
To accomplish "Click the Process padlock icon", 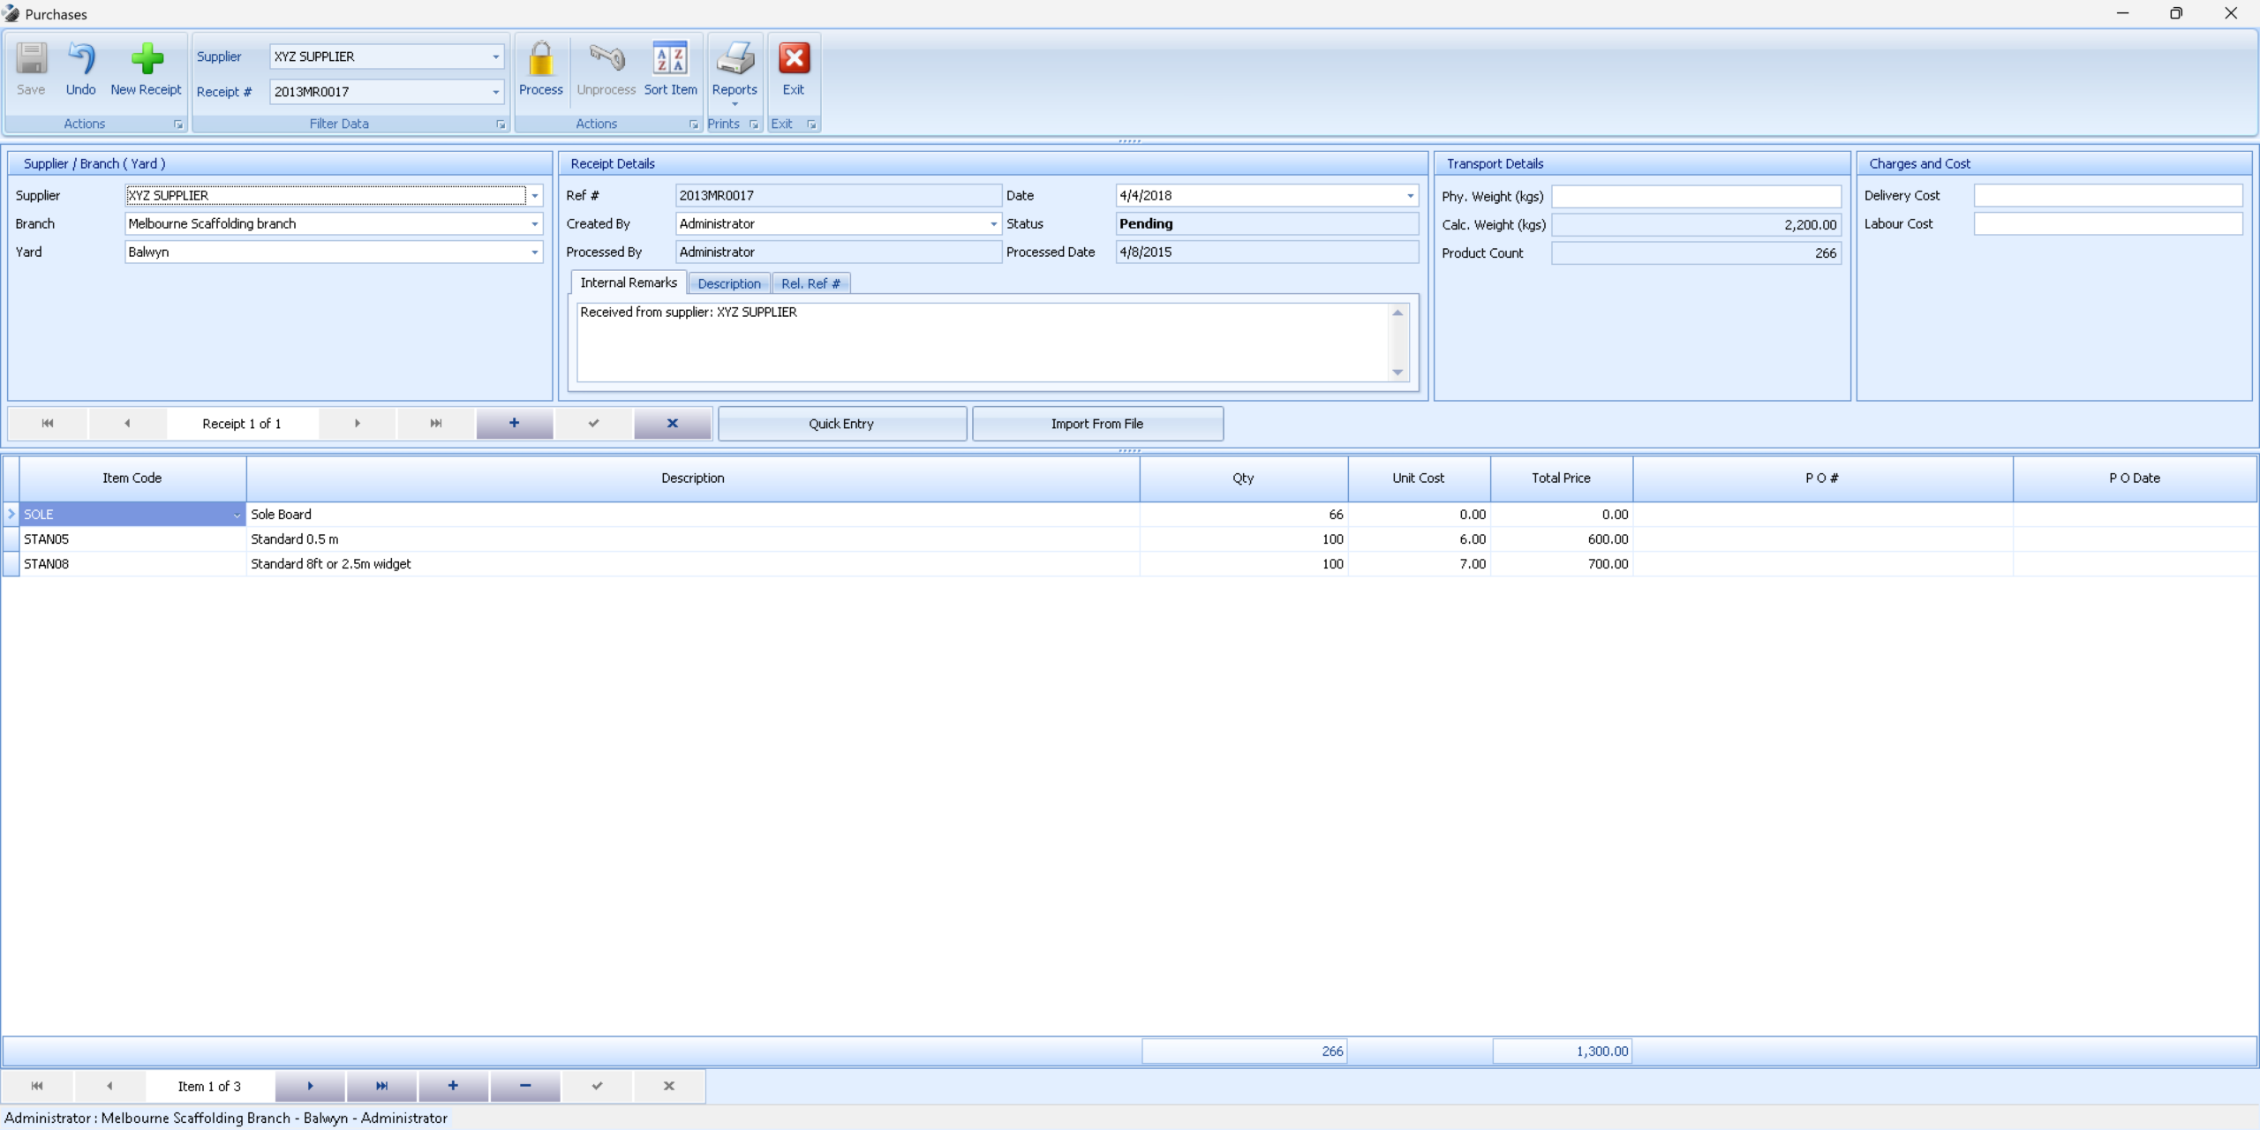I will click(x=540, y=60).
